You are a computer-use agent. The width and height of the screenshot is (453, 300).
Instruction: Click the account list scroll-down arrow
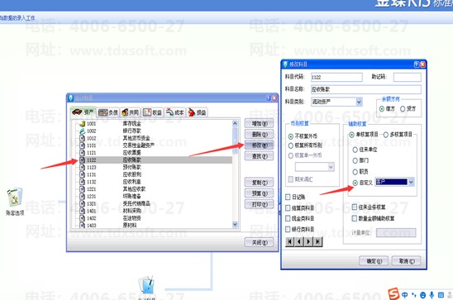pos(235,225)
